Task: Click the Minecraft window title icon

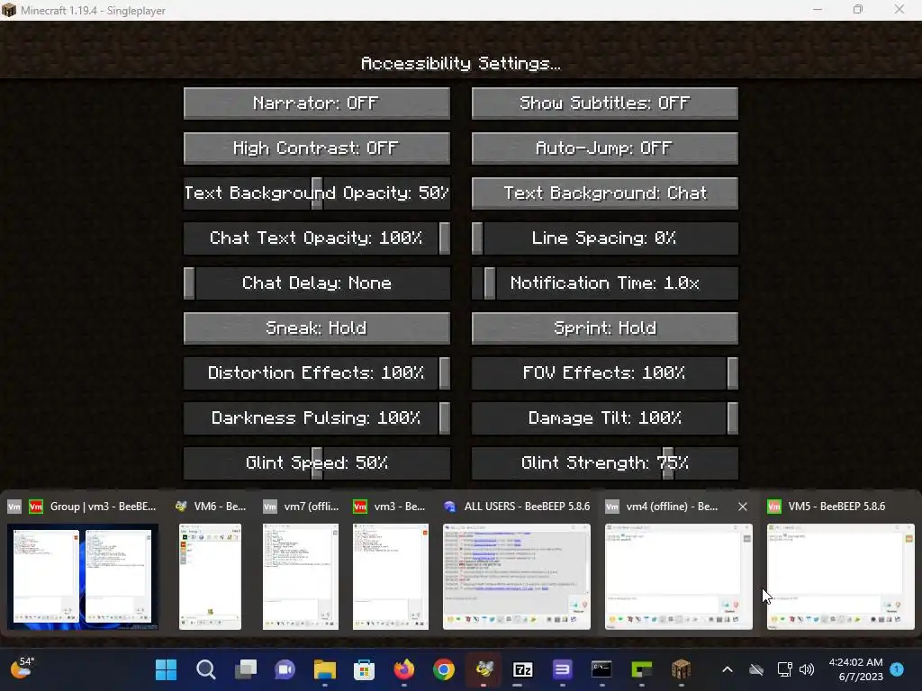Action: [9, 10]
